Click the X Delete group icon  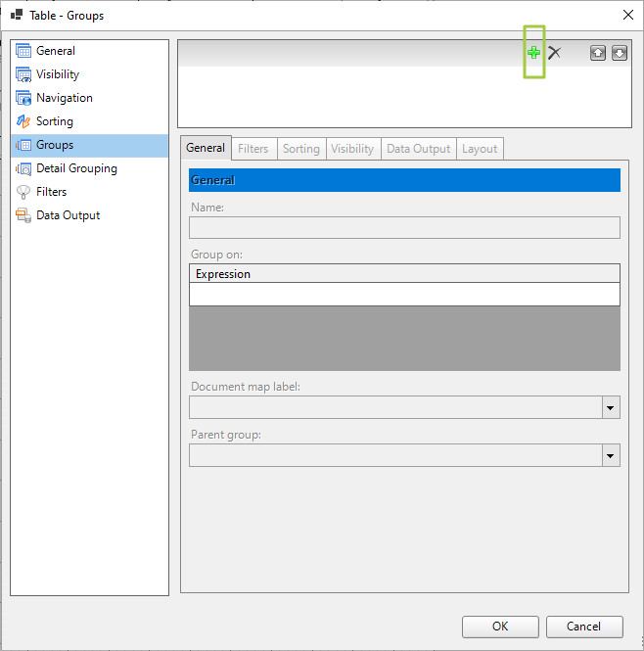coord(555,53)
